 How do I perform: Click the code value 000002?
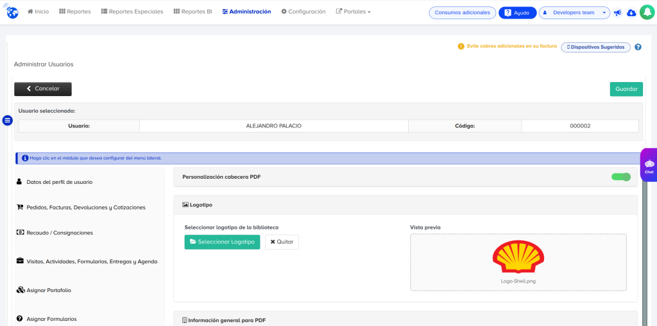click(580, 126)
